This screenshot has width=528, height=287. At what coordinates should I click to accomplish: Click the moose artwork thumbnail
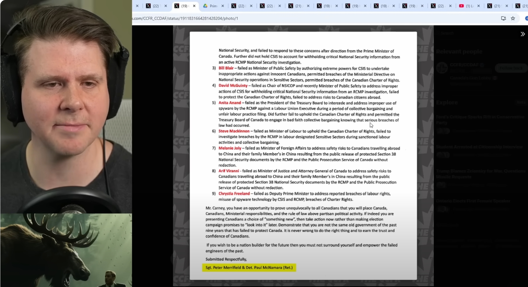point(66,250)
